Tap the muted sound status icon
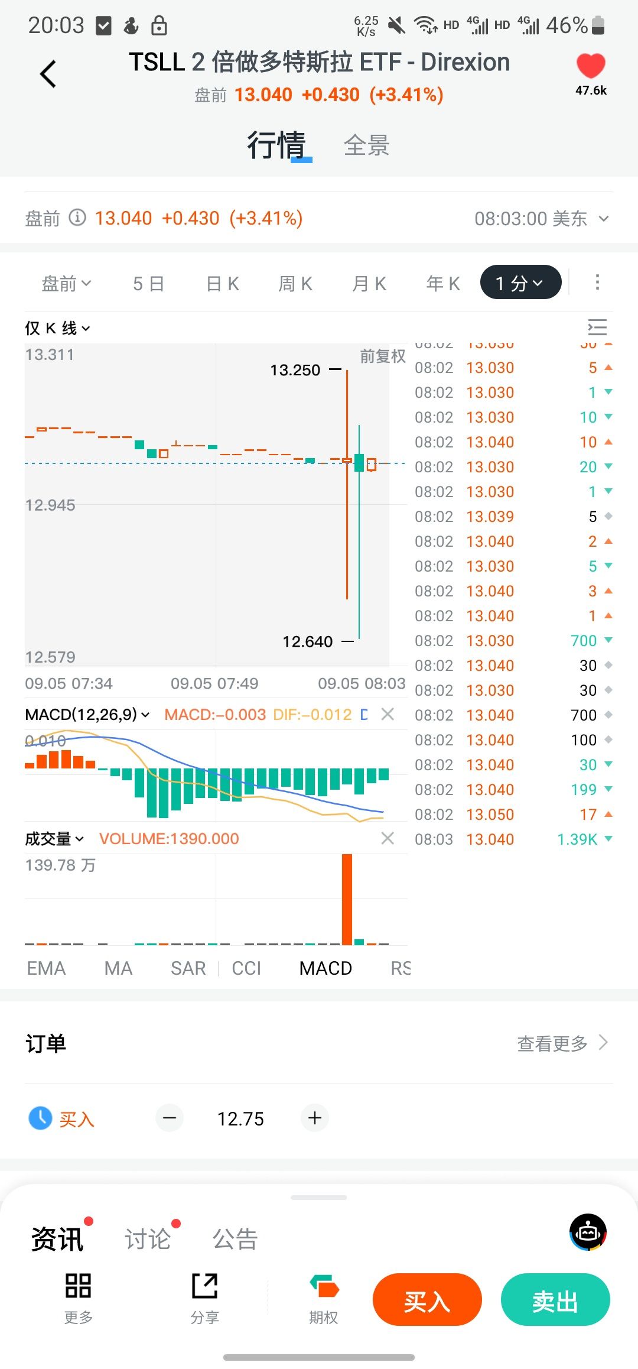The width and height of the screenshot is (638, 1369). (396, 25)
